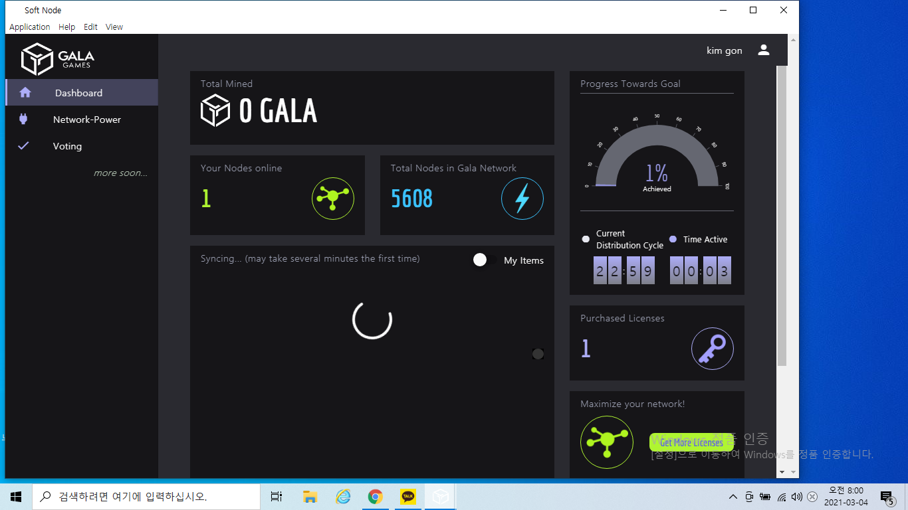
Task: Open the Action Center notifications icon
Action: pyautogui.click(x=887, y=497)
